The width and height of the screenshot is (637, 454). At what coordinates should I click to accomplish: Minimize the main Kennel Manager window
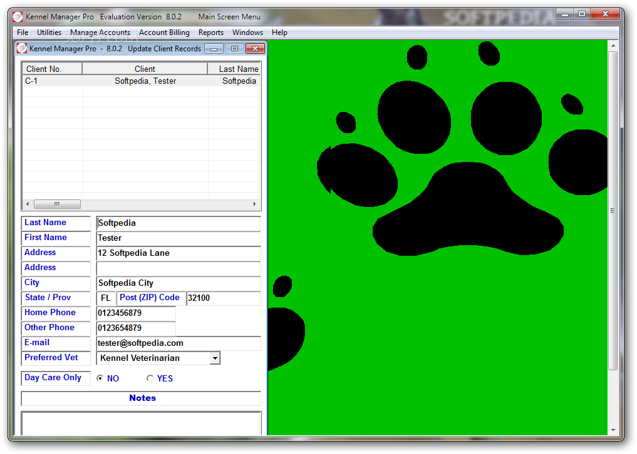pos(565,14)
